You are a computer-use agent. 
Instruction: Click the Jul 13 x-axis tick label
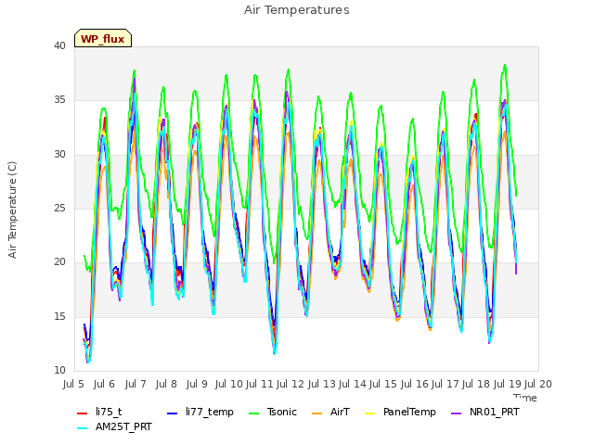(x=322, y=384)
